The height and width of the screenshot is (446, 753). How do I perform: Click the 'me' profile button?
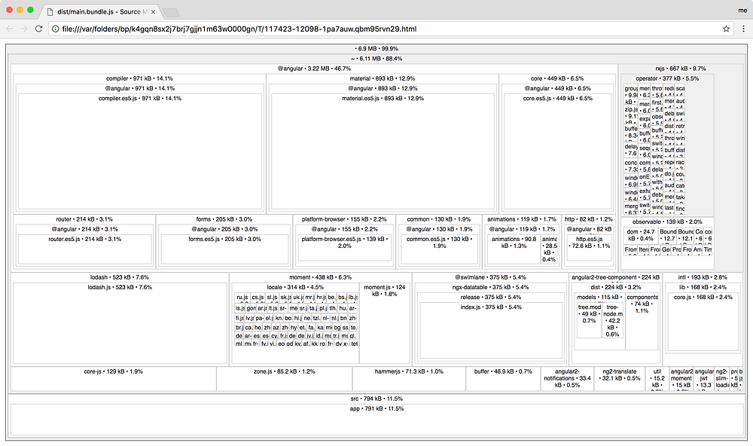742,11
